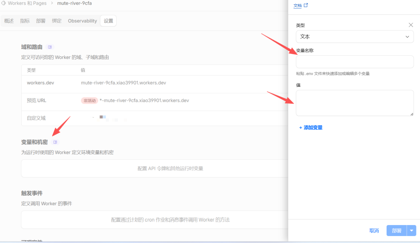Switch to the 绑定 tab
The image size is (420, 243).
[x=56, y=21]
